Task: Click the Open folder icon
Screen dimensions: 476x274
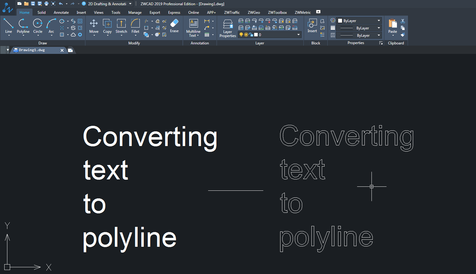Action: pos(26,4)
